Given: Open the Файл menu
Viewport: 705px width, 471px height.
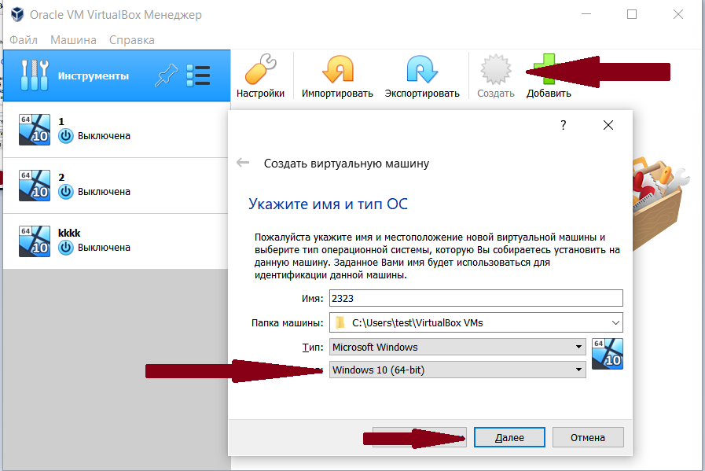Looking at the screenshot, I should pyautogui.click(x=24, y=40).
